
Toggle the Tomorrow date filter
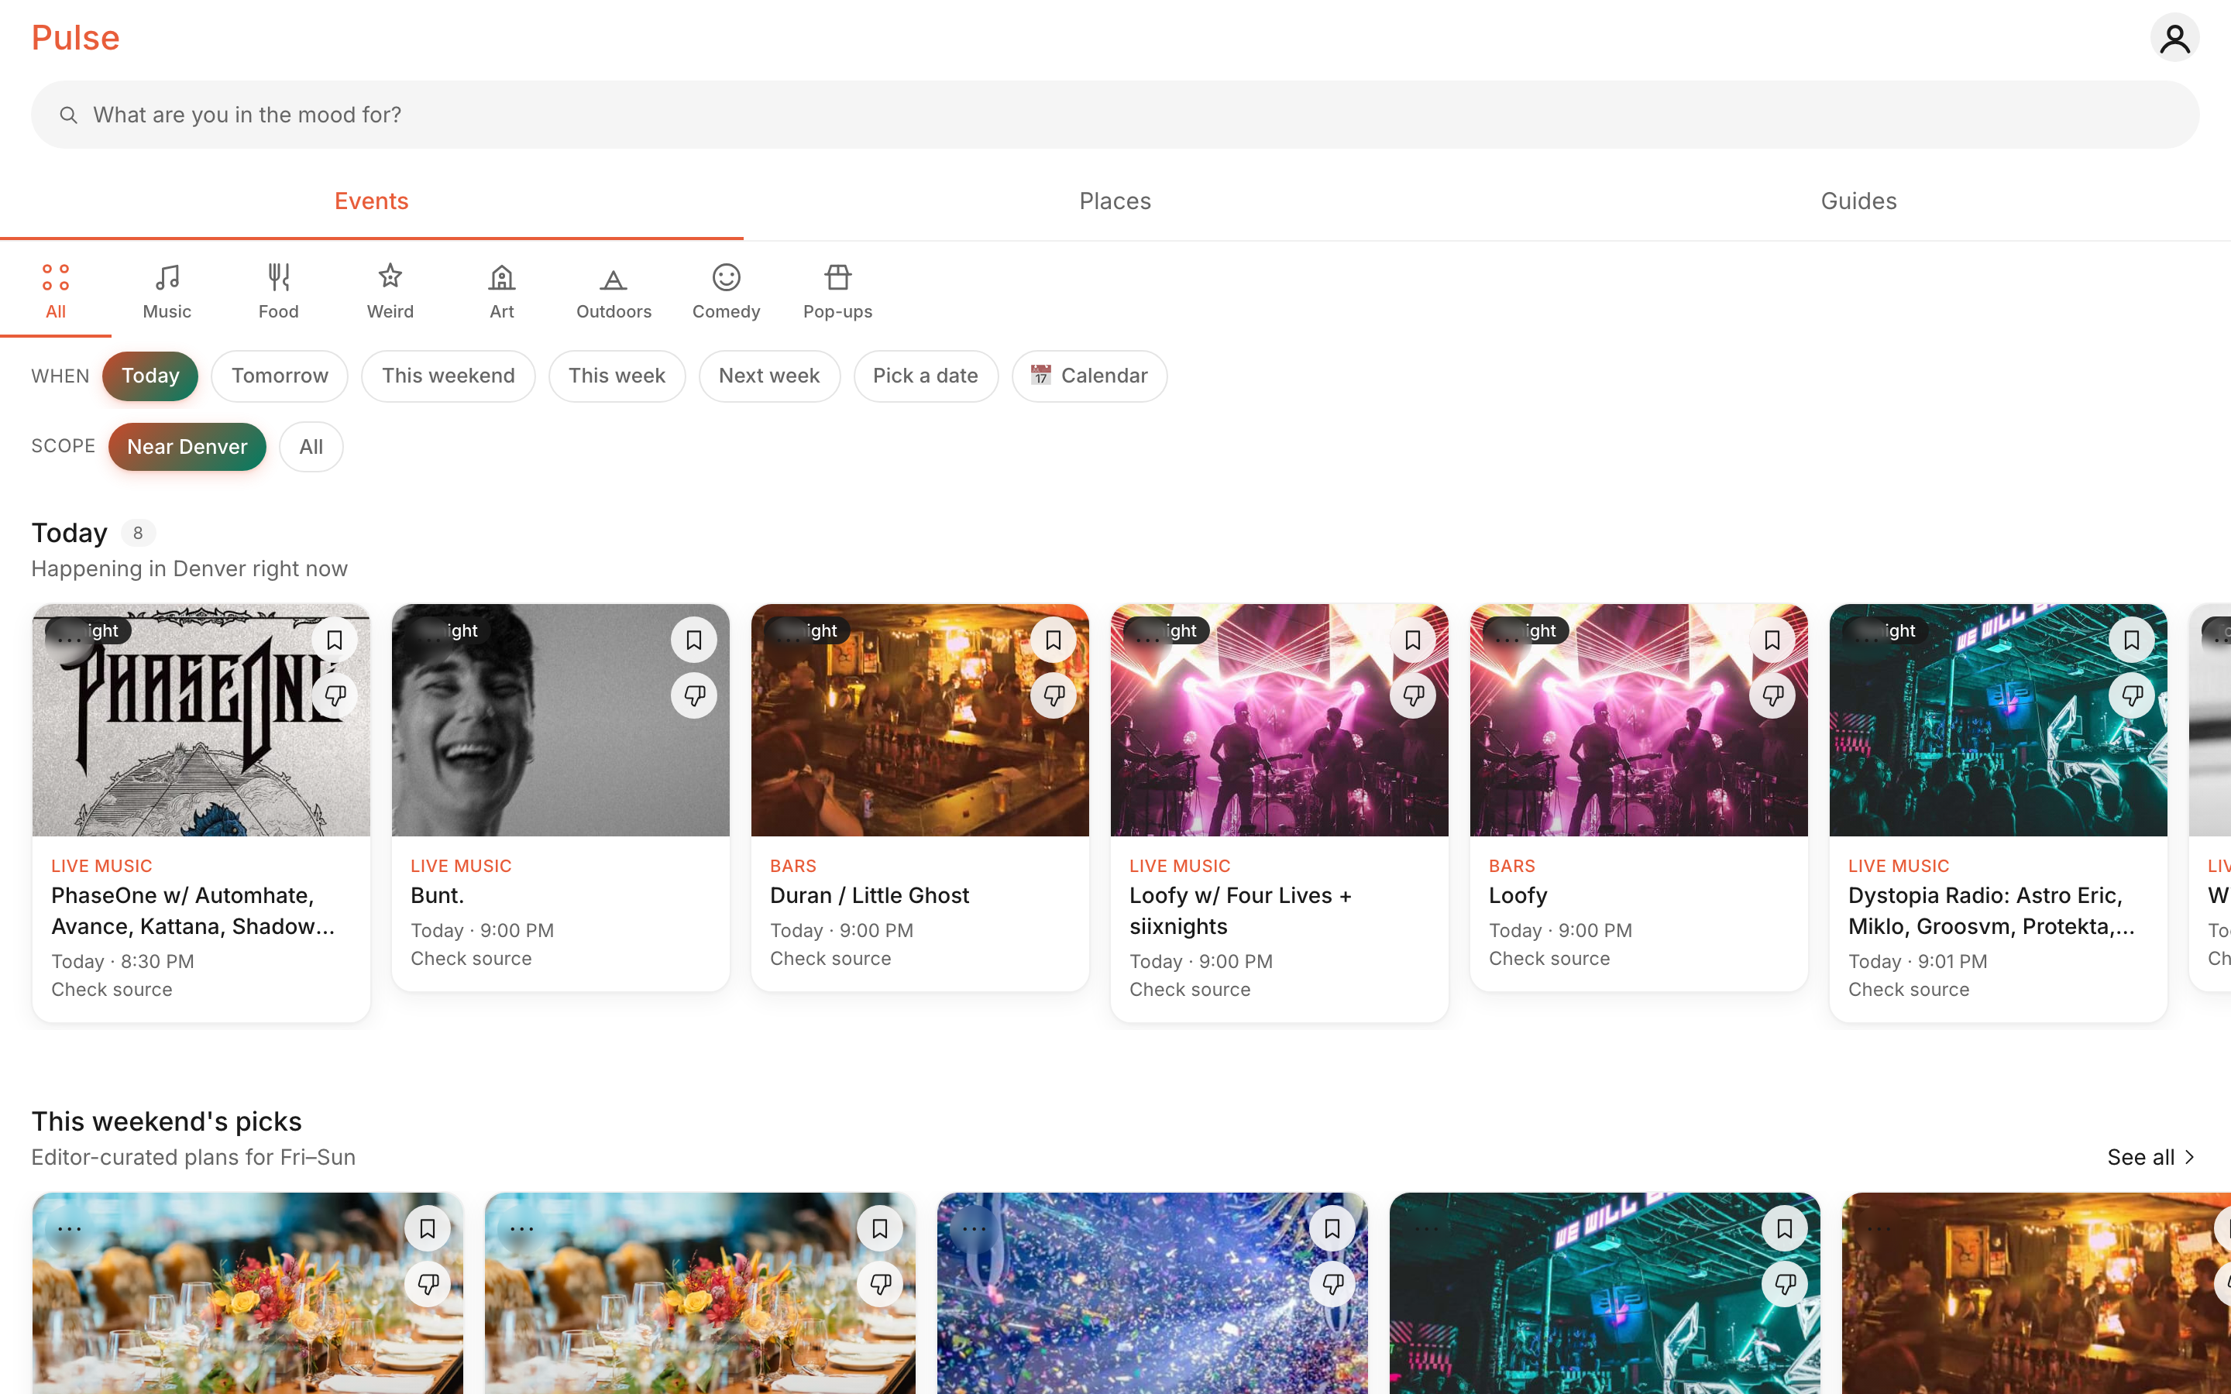280,376
